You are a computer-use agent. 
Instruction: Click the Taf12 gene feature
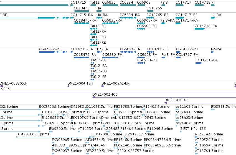[93, 5]
